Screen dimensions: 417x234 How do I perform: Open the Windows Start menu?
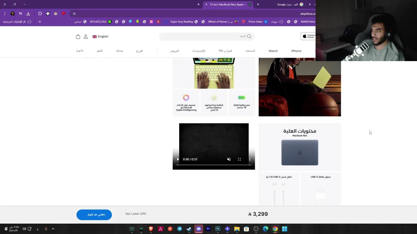[284, 229]
